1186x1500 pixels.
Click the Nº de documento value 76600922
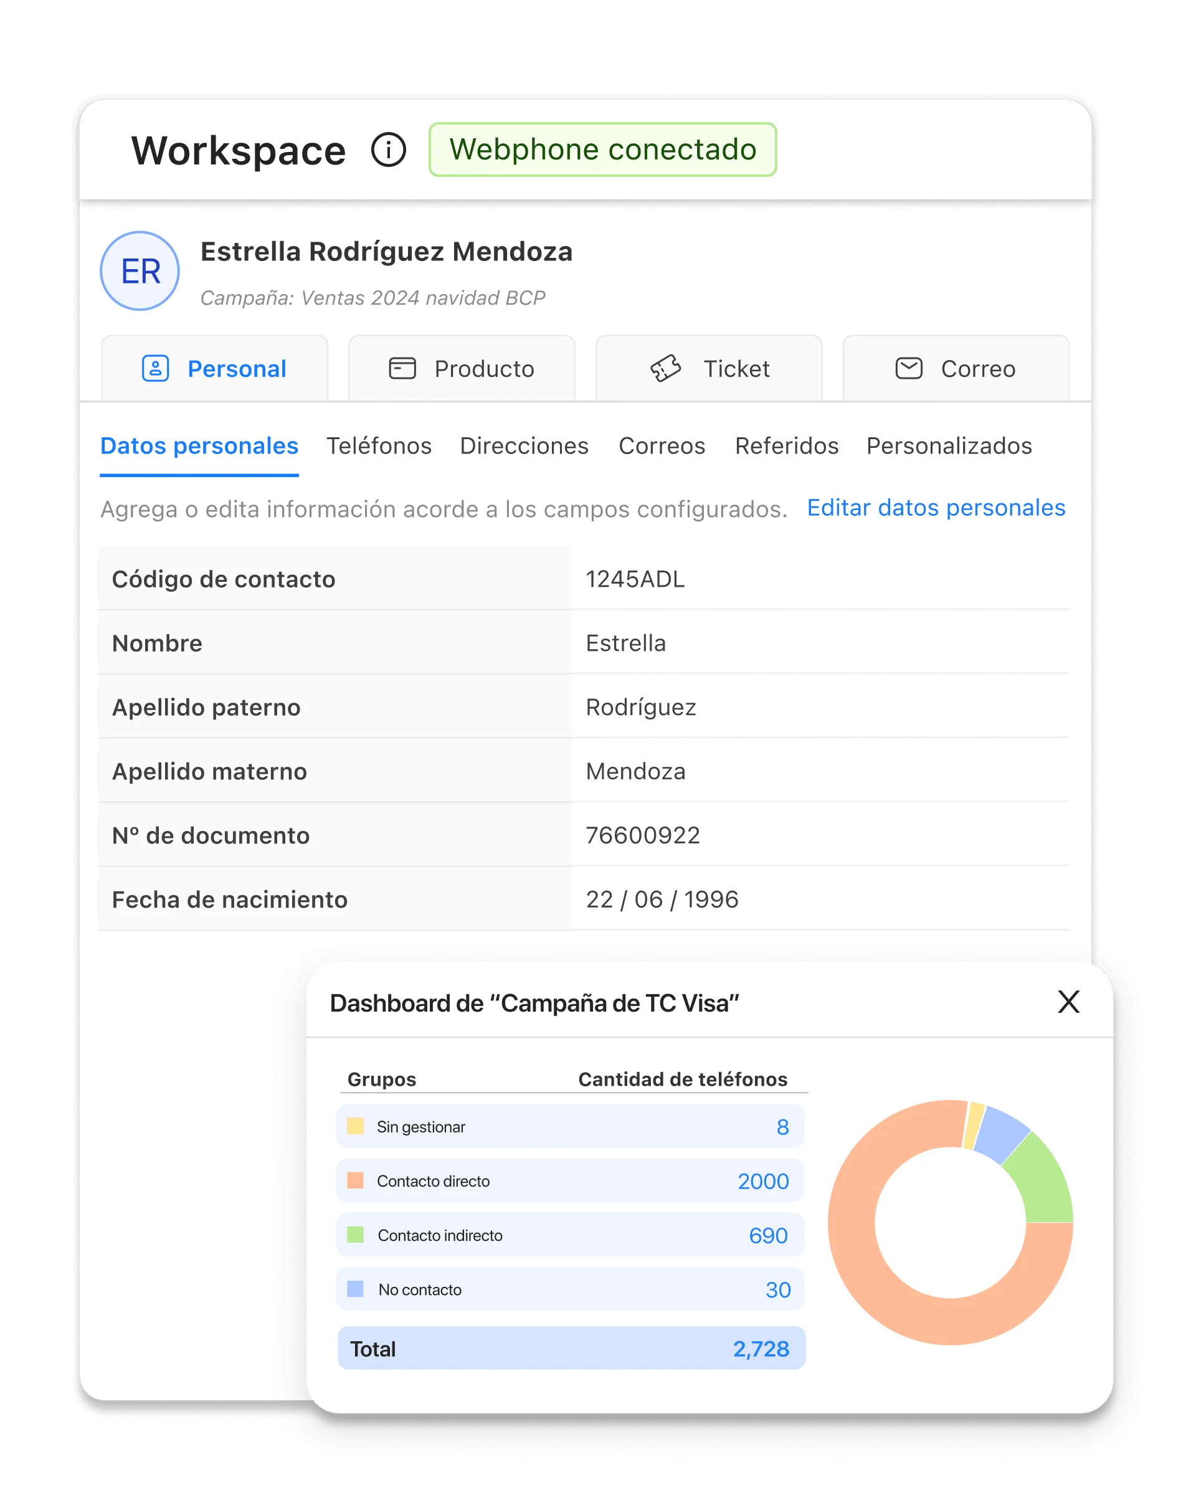pos(643,835)
